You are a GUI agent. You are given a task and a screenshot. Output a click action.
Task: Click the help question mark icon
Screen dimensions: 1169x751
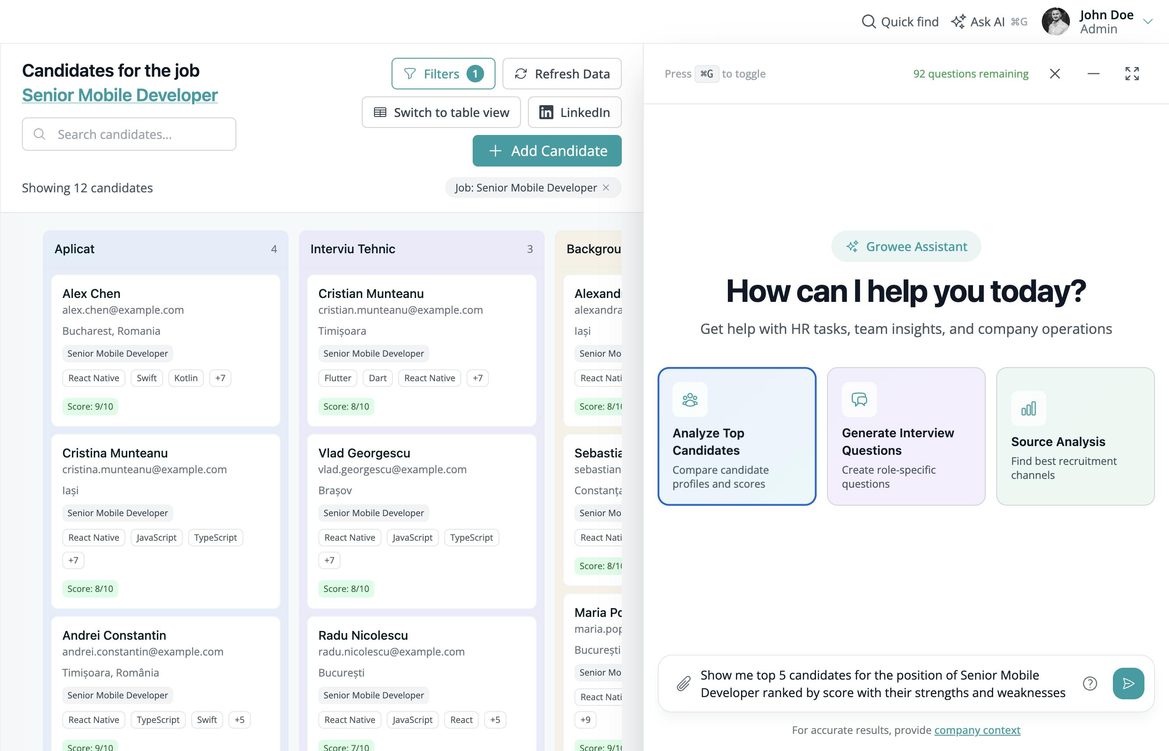(x=1090, y=684)
